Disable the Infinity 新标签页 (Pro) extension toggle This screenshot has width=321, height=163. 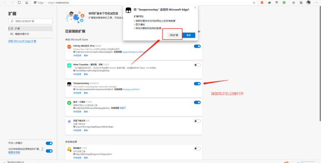pyautogui.click(x=197, y=46)
